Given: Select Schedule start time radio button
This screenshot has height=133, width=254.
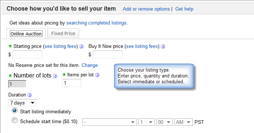Looking at the screenshot, I should (x=15, y=121).
